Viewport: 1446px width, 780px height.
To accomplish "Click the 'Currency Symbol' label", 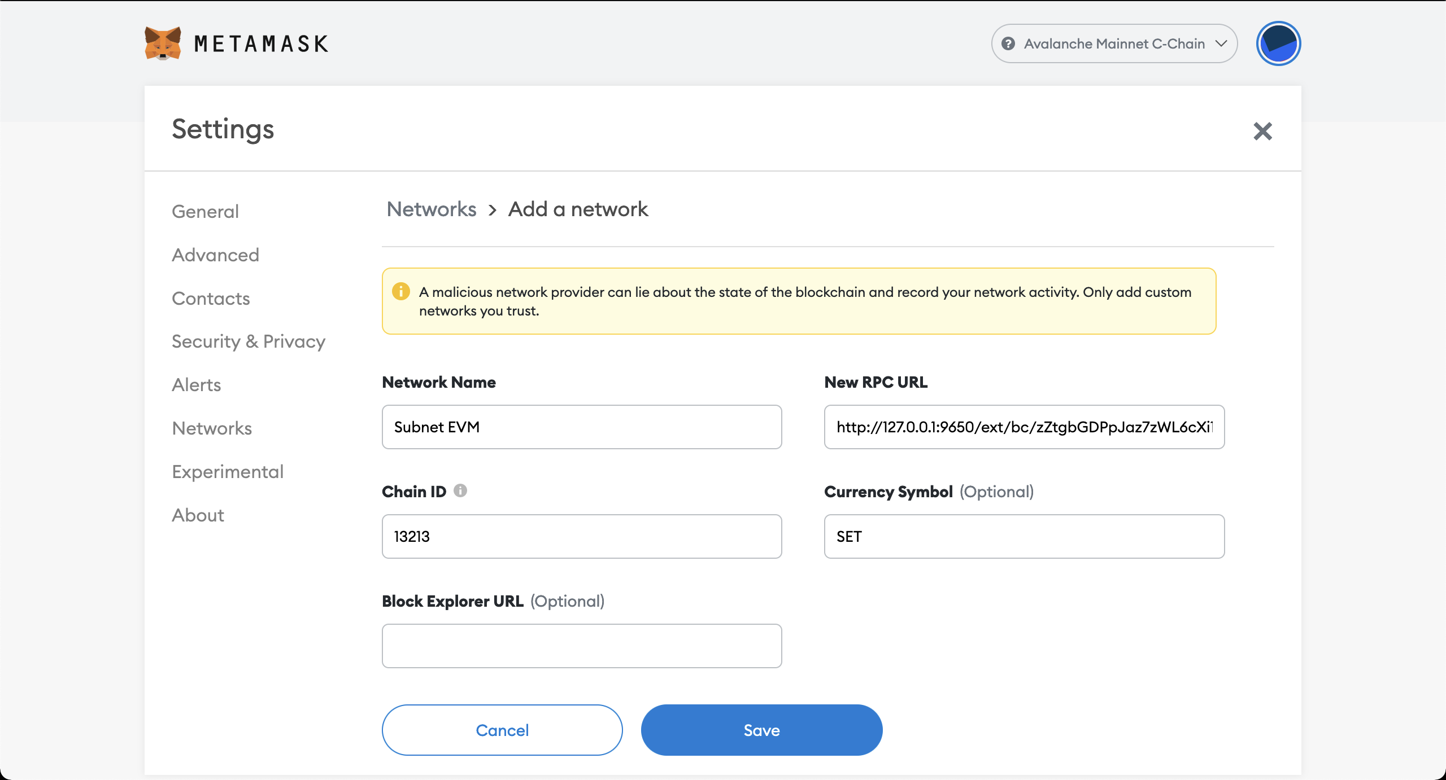I will click(x=888, y=492).
